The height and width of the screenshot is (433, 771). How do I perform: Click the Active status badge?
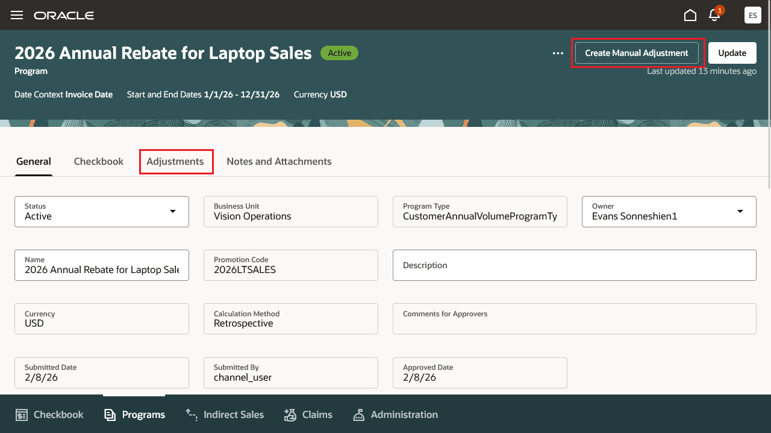click(339, 53)
